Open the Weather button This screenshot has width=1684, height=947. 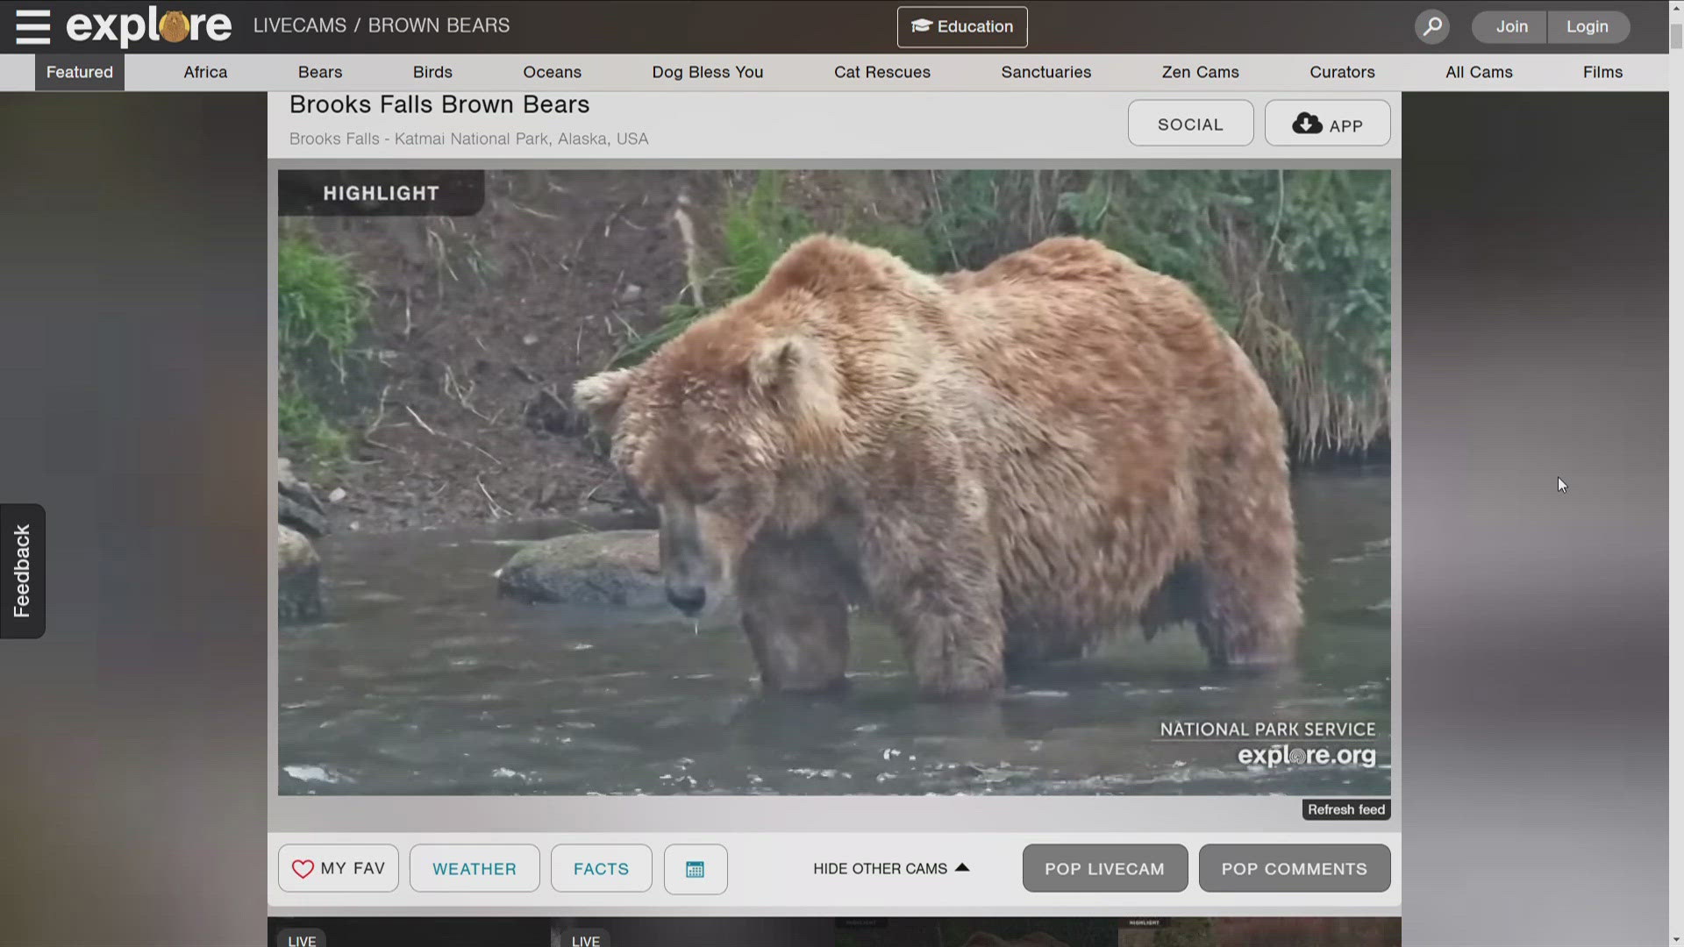pos(475,869)
